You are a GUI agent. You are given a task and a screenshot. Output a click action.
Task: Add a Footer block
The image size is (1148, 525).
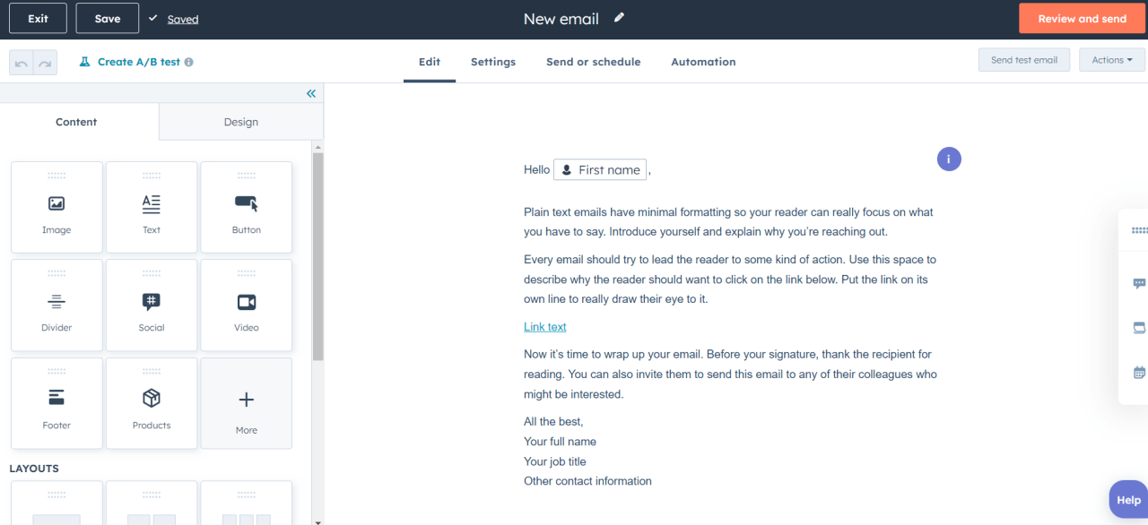(x=56, y=403)
